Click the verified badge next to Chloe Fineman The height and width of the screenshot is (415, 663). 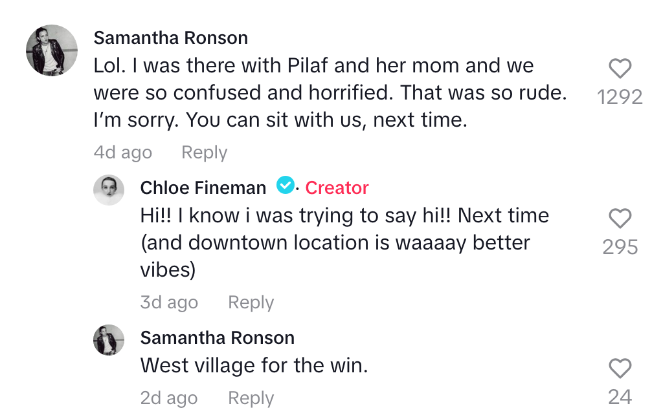285,187
